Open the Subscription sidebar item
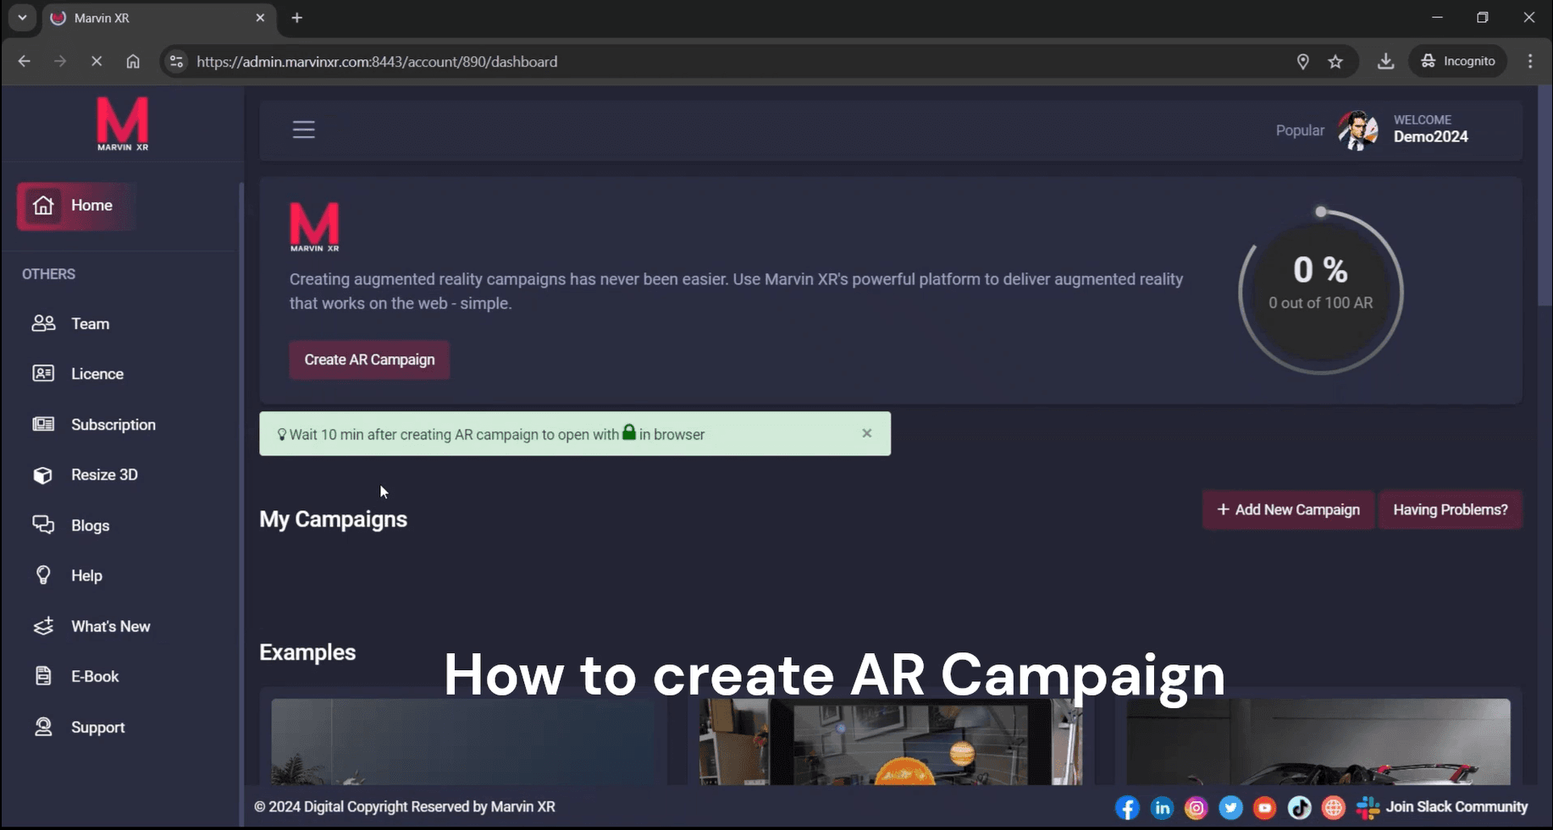 (113, 425)
